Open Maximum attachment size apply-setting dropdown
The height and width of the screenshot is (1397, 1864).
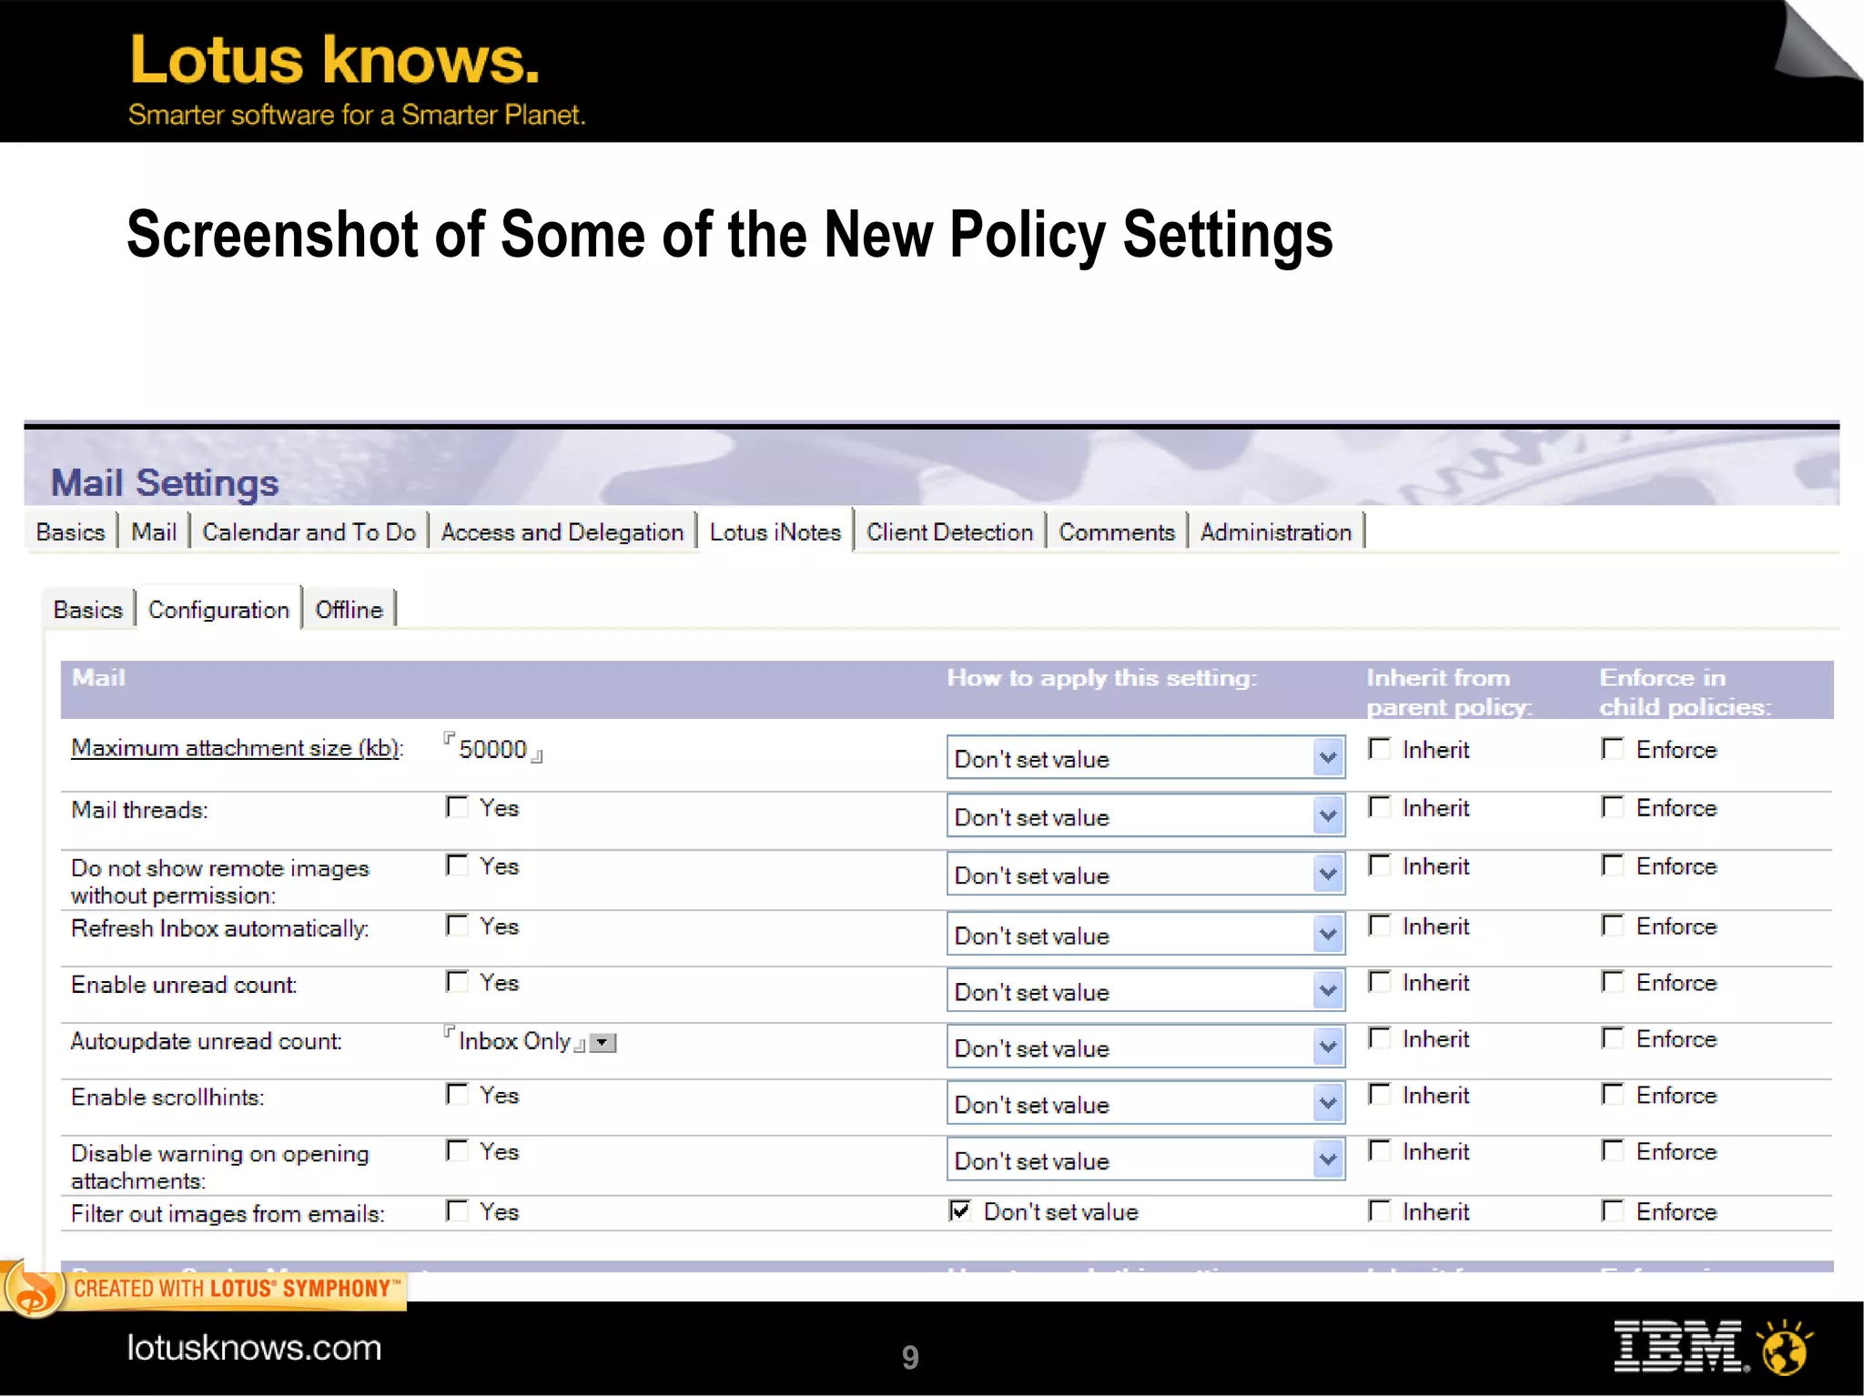coord(1146,757)
